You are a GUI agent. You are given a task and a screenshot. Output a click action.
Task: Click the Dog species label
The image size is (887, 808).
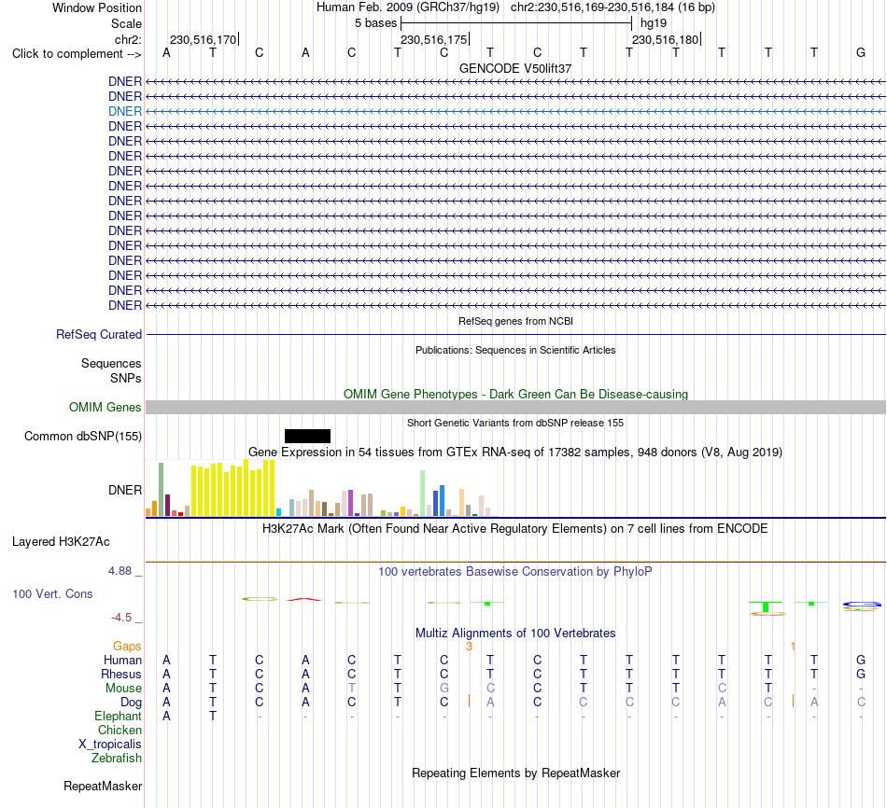[131, 703]
